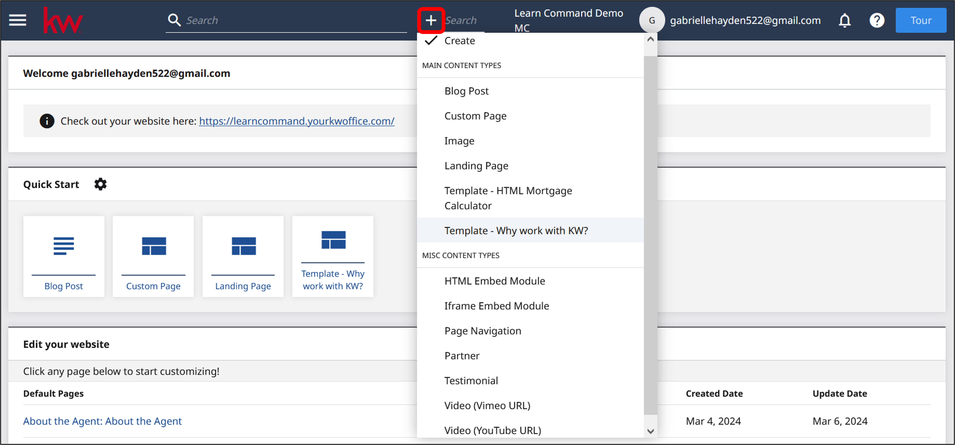The width and height of the screenshot is (955, 445).
Task: Click Learn Command Demo MC label
Action: pyautogui.click(x=568, y=20)
